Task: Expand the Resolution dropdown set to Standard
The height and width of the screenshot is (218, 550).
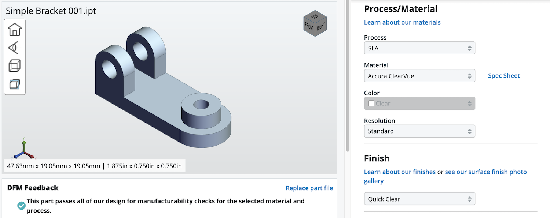Action: [419, 131]
